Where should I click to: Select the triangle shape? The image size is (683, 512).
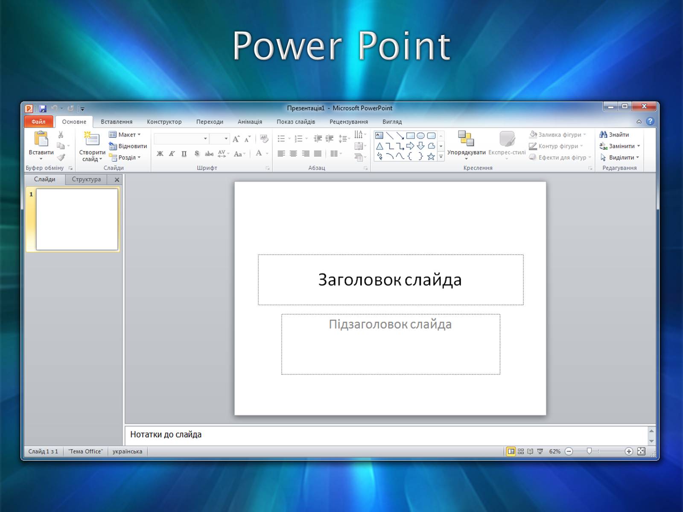pyautogui.click(x=379, y=146)
